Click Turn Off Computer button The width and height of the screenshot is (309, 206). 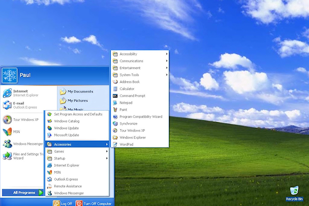tap(94, 204)
